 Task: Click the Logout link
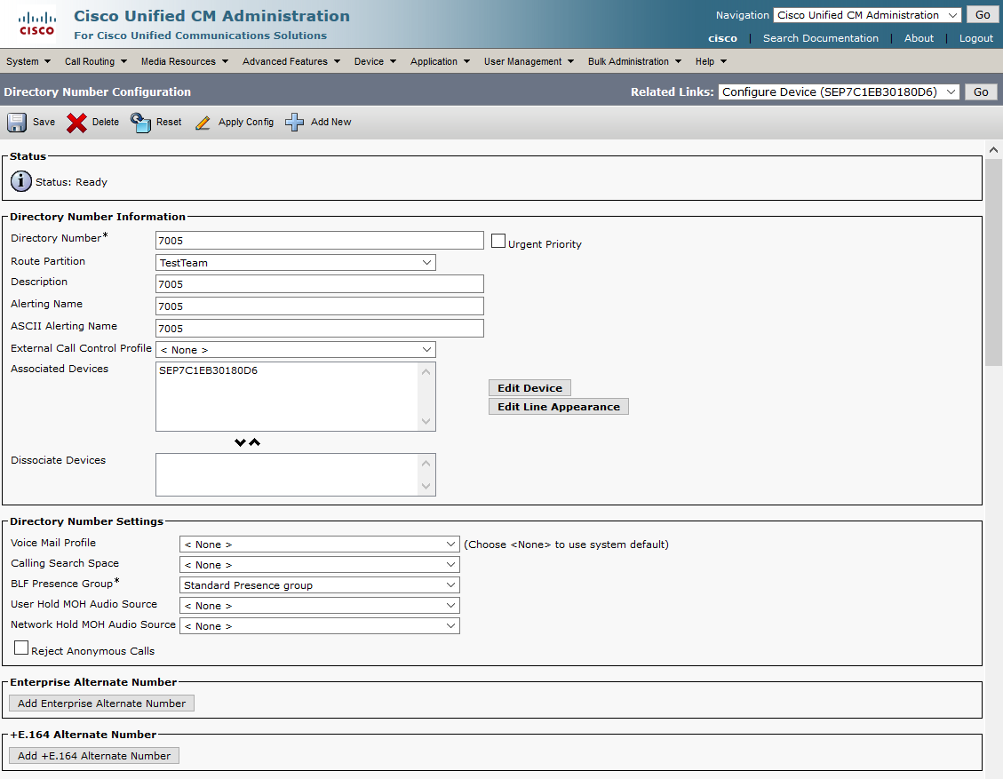(x=975, y=38)
